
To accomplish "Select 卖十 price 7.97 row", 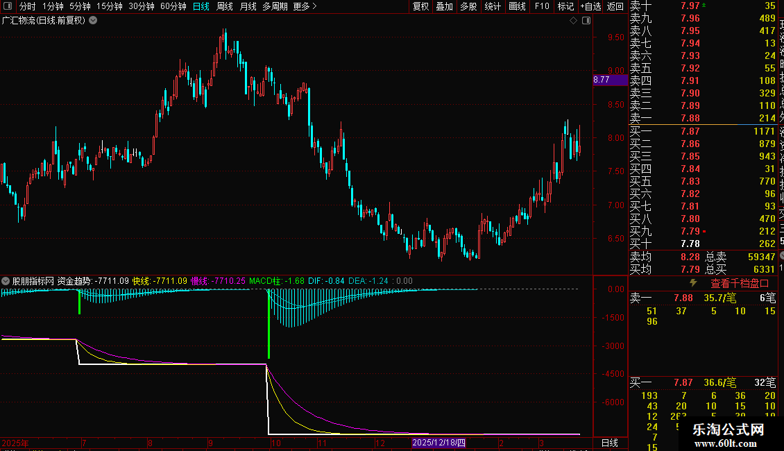I will [x=703, y=6].
